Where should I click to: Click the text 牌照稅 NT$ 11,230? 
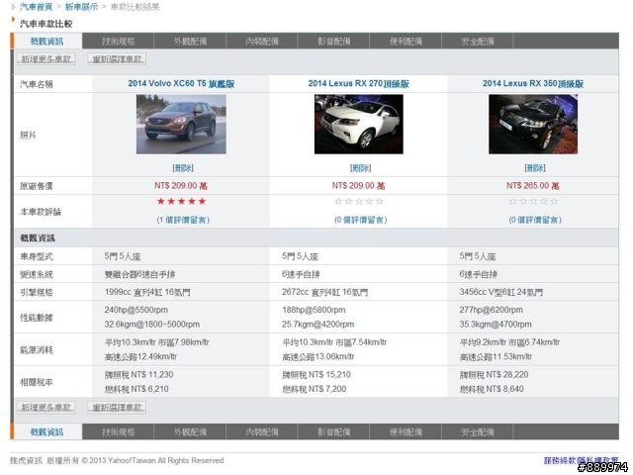click(138, 374)
